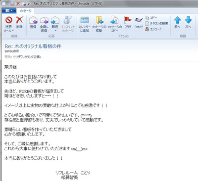Delete the message with the red X 削除
The image size is (198, 181).
[x=19, y=22]
